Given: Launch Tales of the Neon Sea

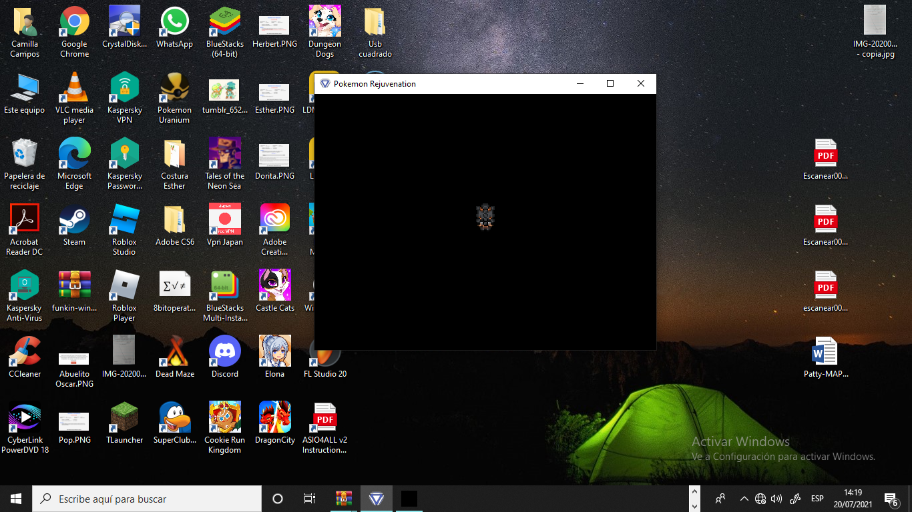Looking at the screenshot, I should coord(225,154).
